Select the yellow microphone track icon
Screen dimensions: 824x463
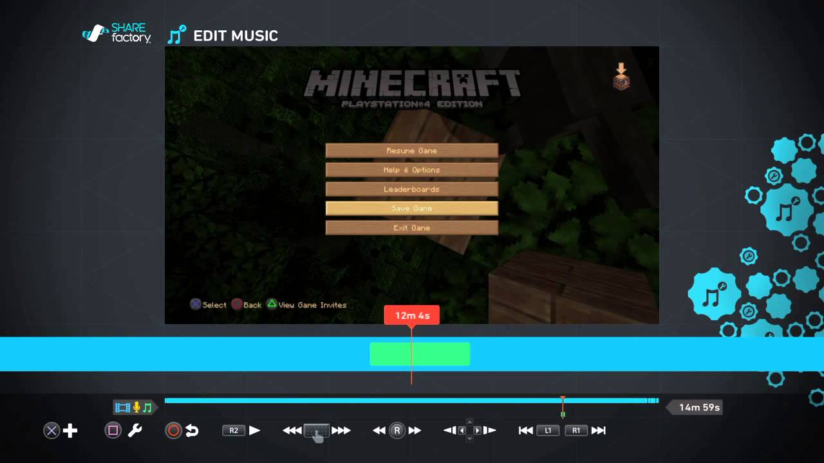[x=136, y=408]
